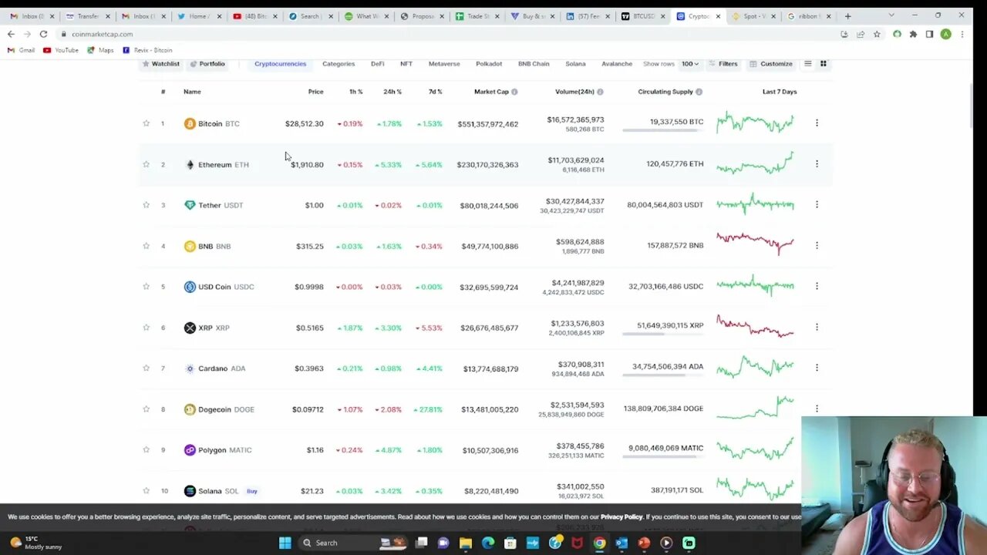Switch to grid view layout icon
The image size is (987, 555).
click(x=823, y=64)
